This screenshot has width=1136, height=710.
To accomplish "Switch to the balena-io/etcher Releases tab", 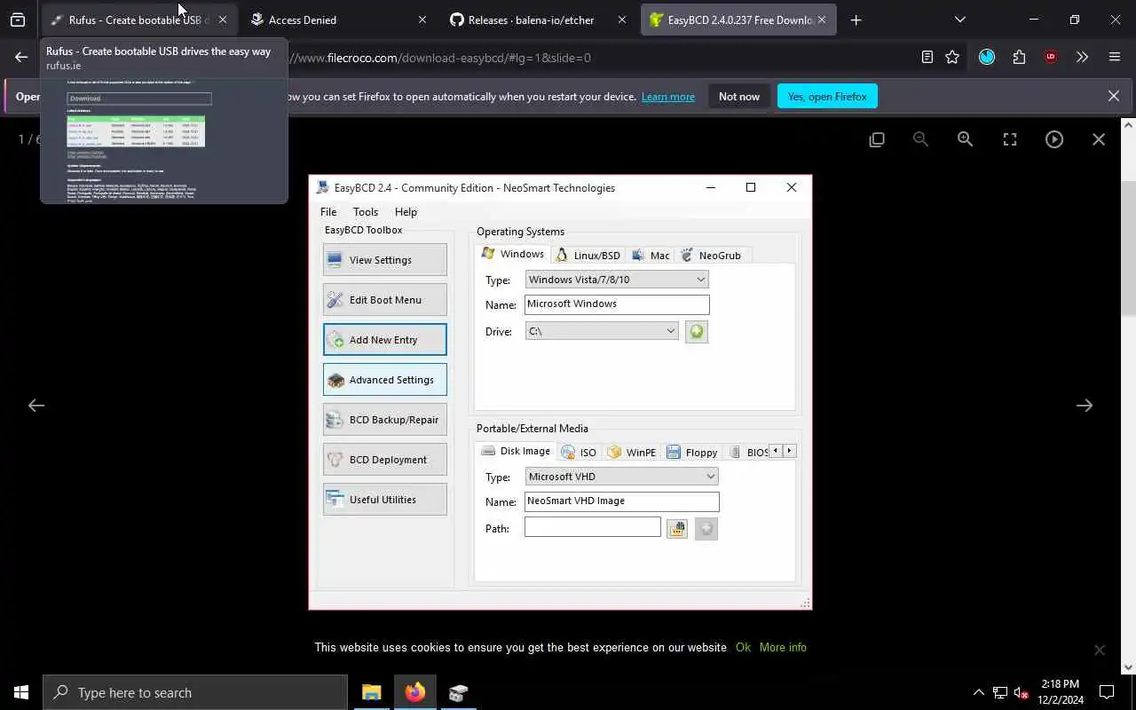I will [536, 20].
